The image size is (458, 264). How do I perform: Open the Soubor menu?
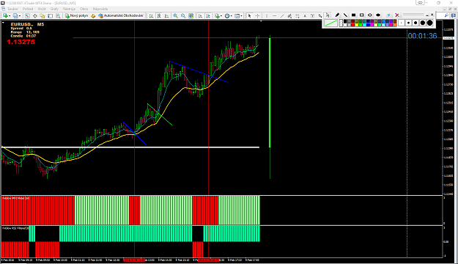click(12, 9)
